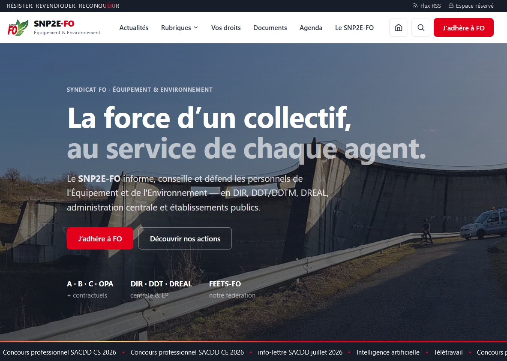
Task: Click 'SYNDICAT FO · ÉQUIPEMENT & ENVIRONNEMENT' eyebrow
Action: point(140,90)
